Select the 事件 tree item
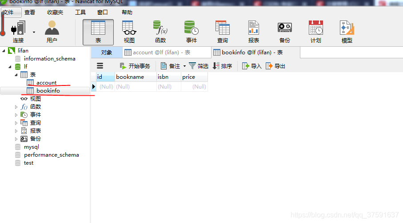Screen dimensions: 403x223 [36, 114]
